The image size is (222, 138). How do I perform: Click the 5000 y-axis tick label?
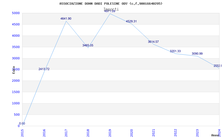[16, 13]
